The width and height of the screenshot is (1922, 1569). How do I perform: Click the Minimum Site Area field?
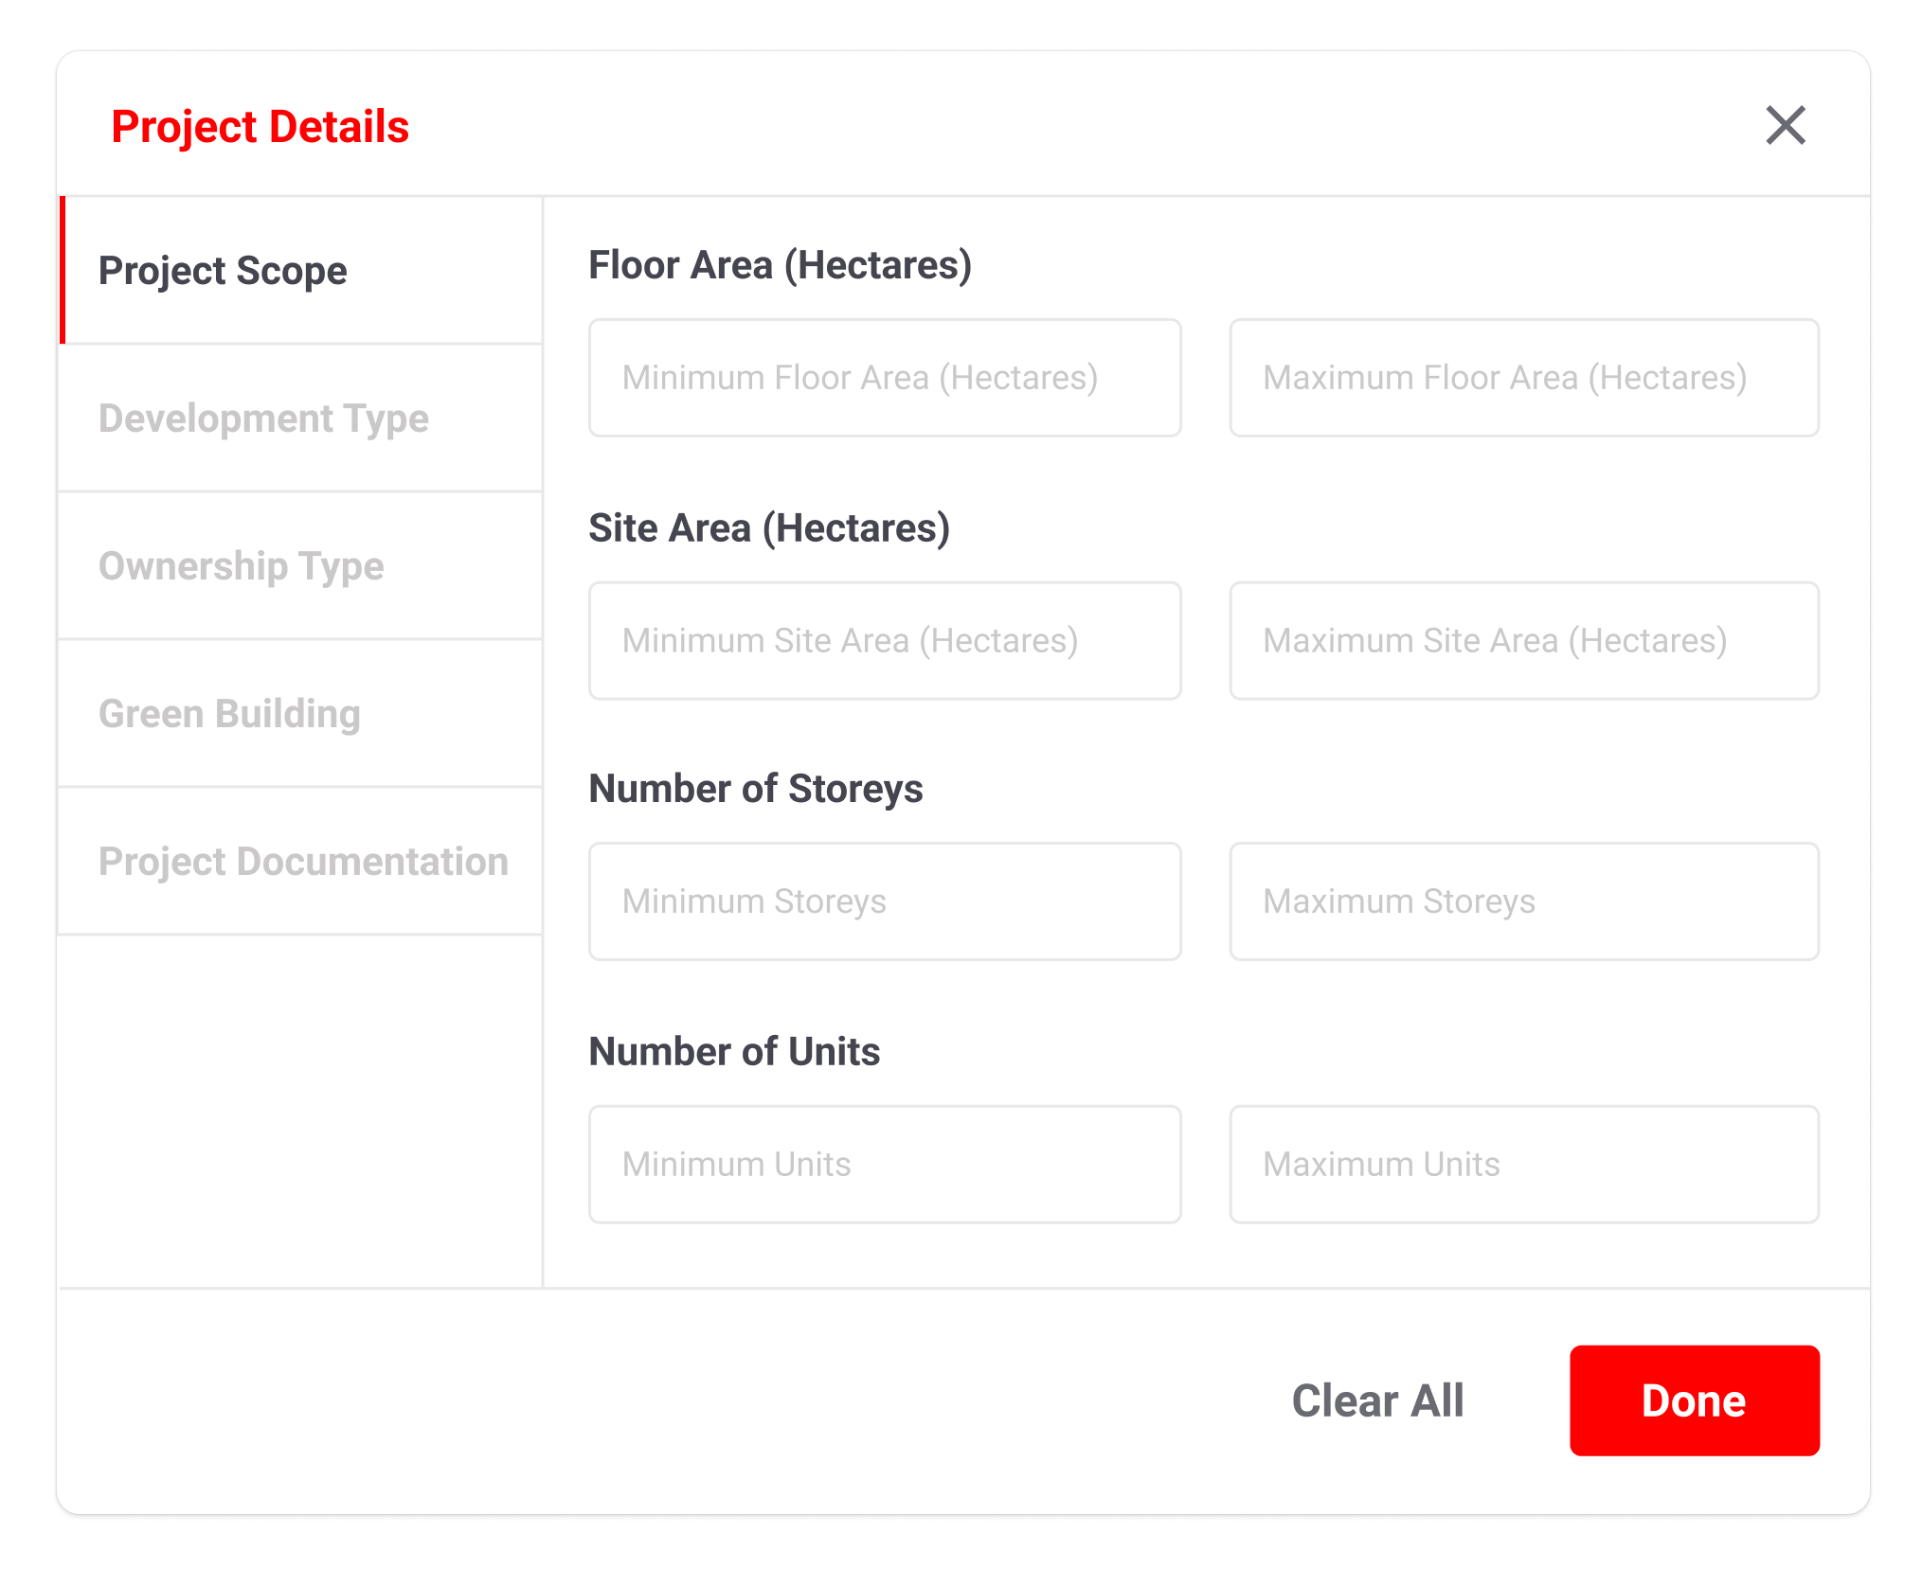(885, 641)
